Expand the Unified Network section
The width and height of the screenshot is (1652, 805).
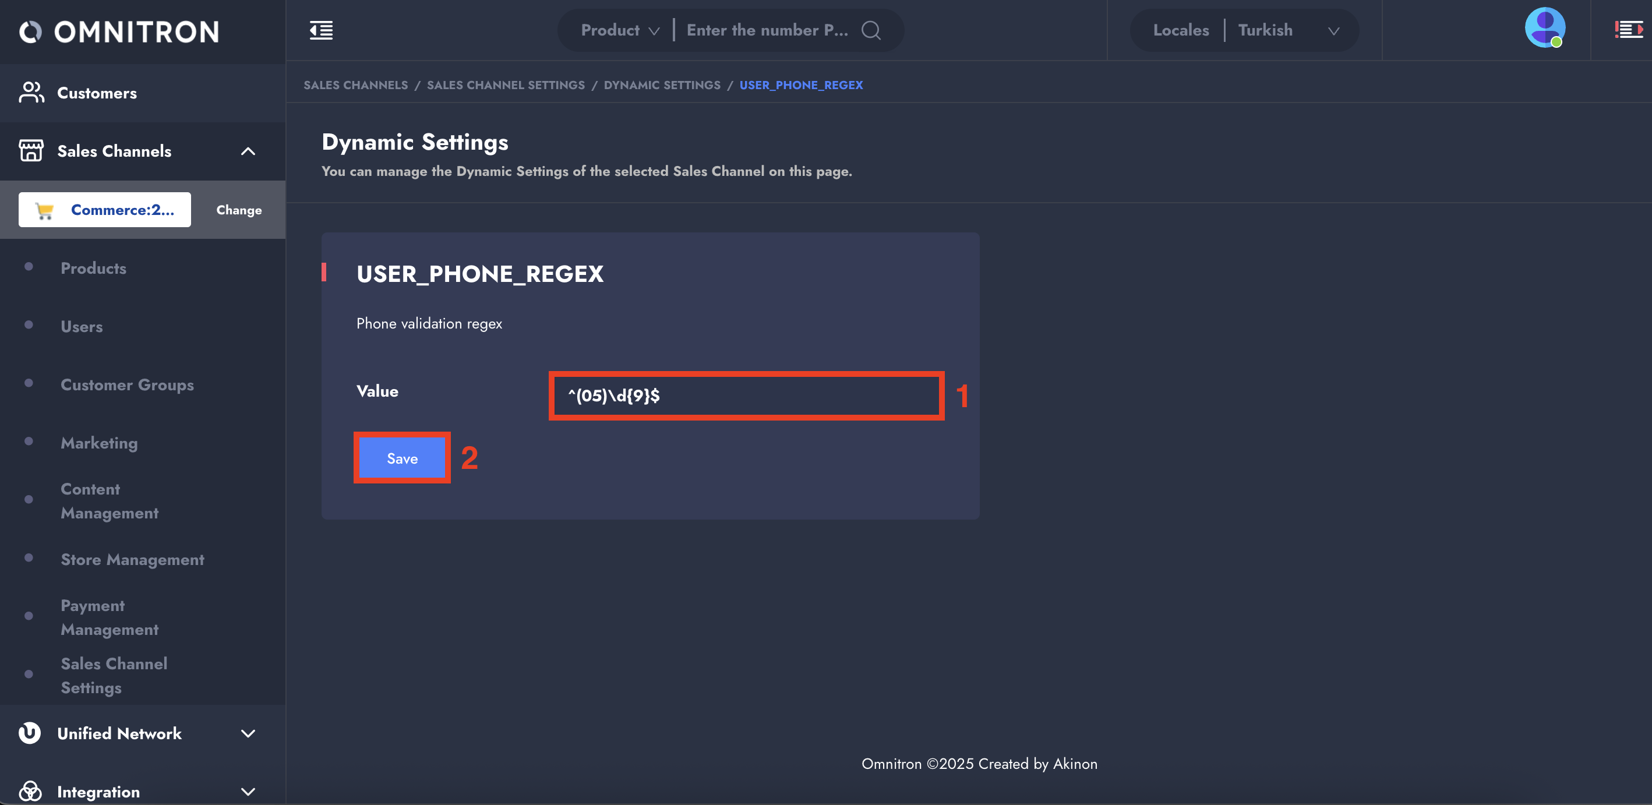248,733
